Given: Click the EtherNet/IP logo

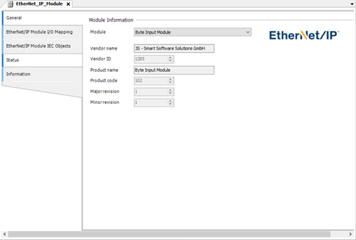Looking at the screenshot, I should [304, 35].
